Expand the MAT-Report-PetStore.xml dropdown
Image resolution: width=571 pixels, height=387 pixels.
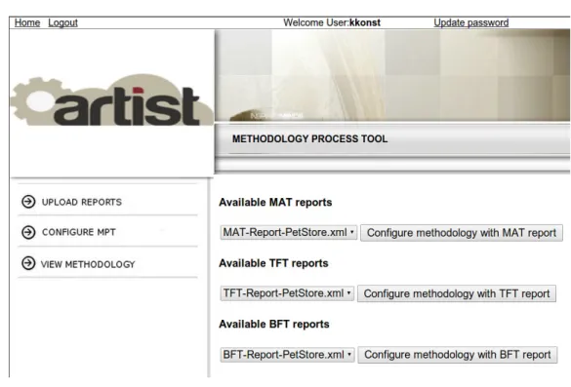tap(288, 232)
